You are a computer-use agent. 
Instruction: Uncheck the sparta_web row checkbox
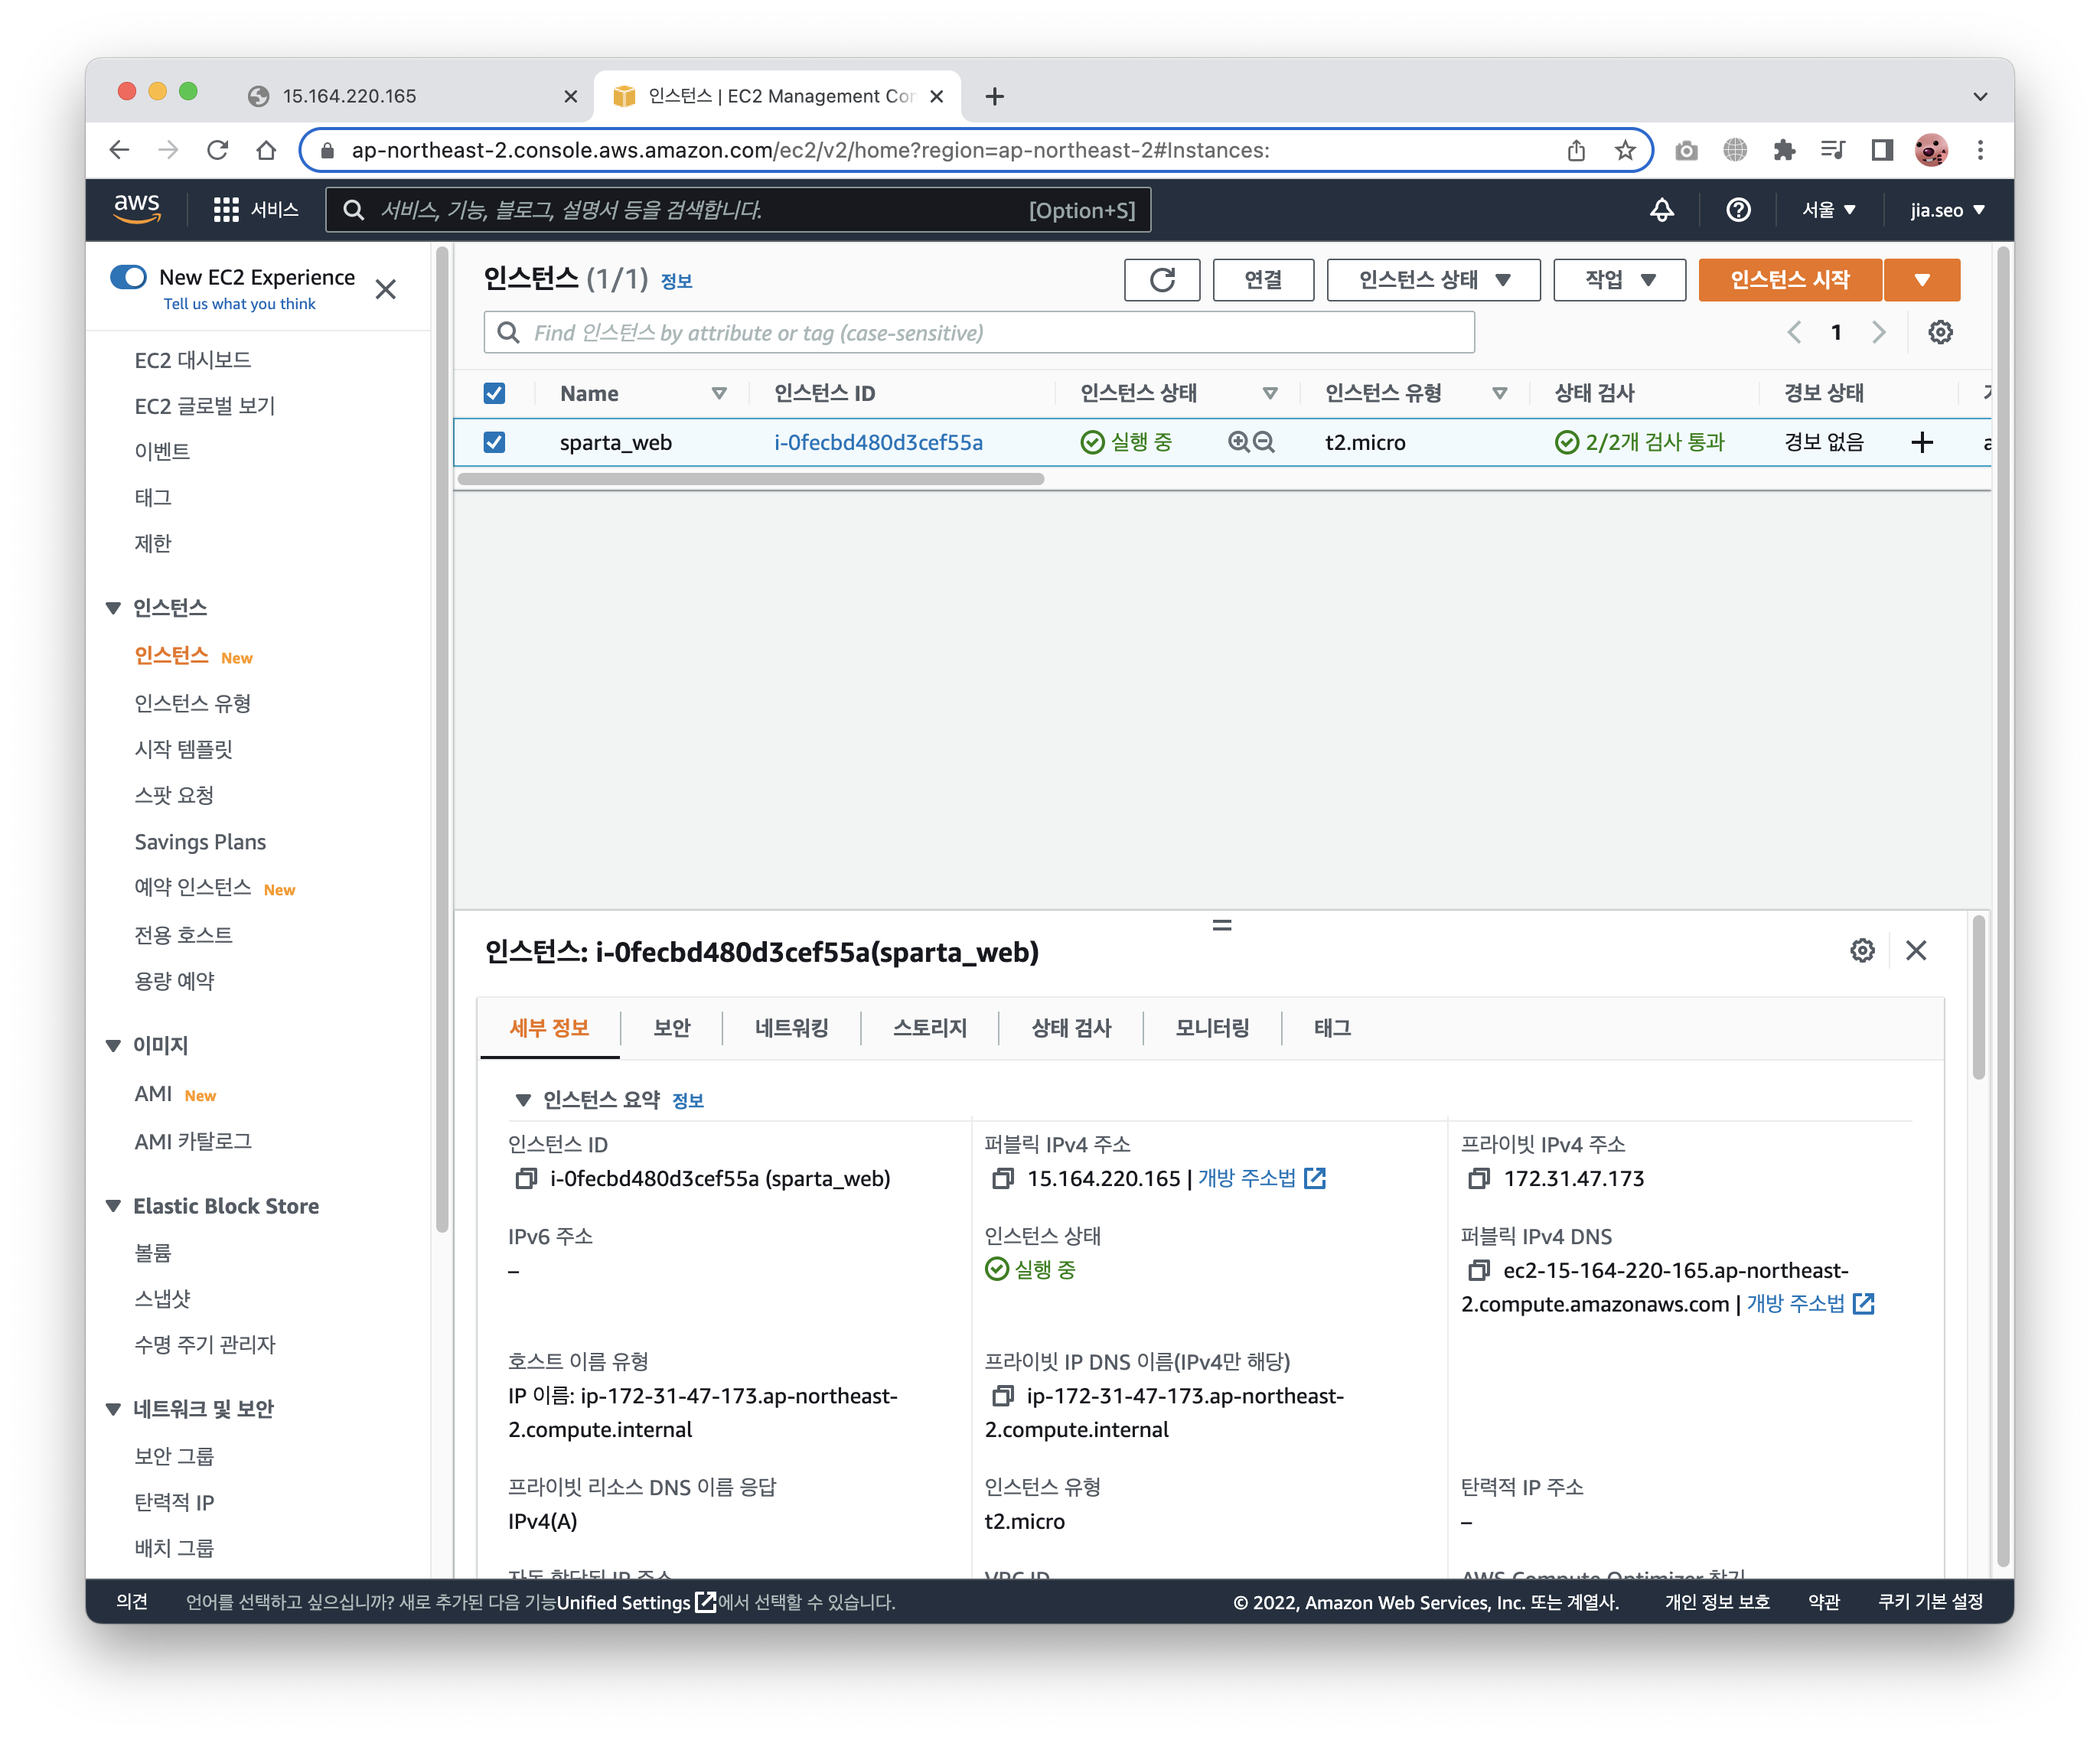494,442
